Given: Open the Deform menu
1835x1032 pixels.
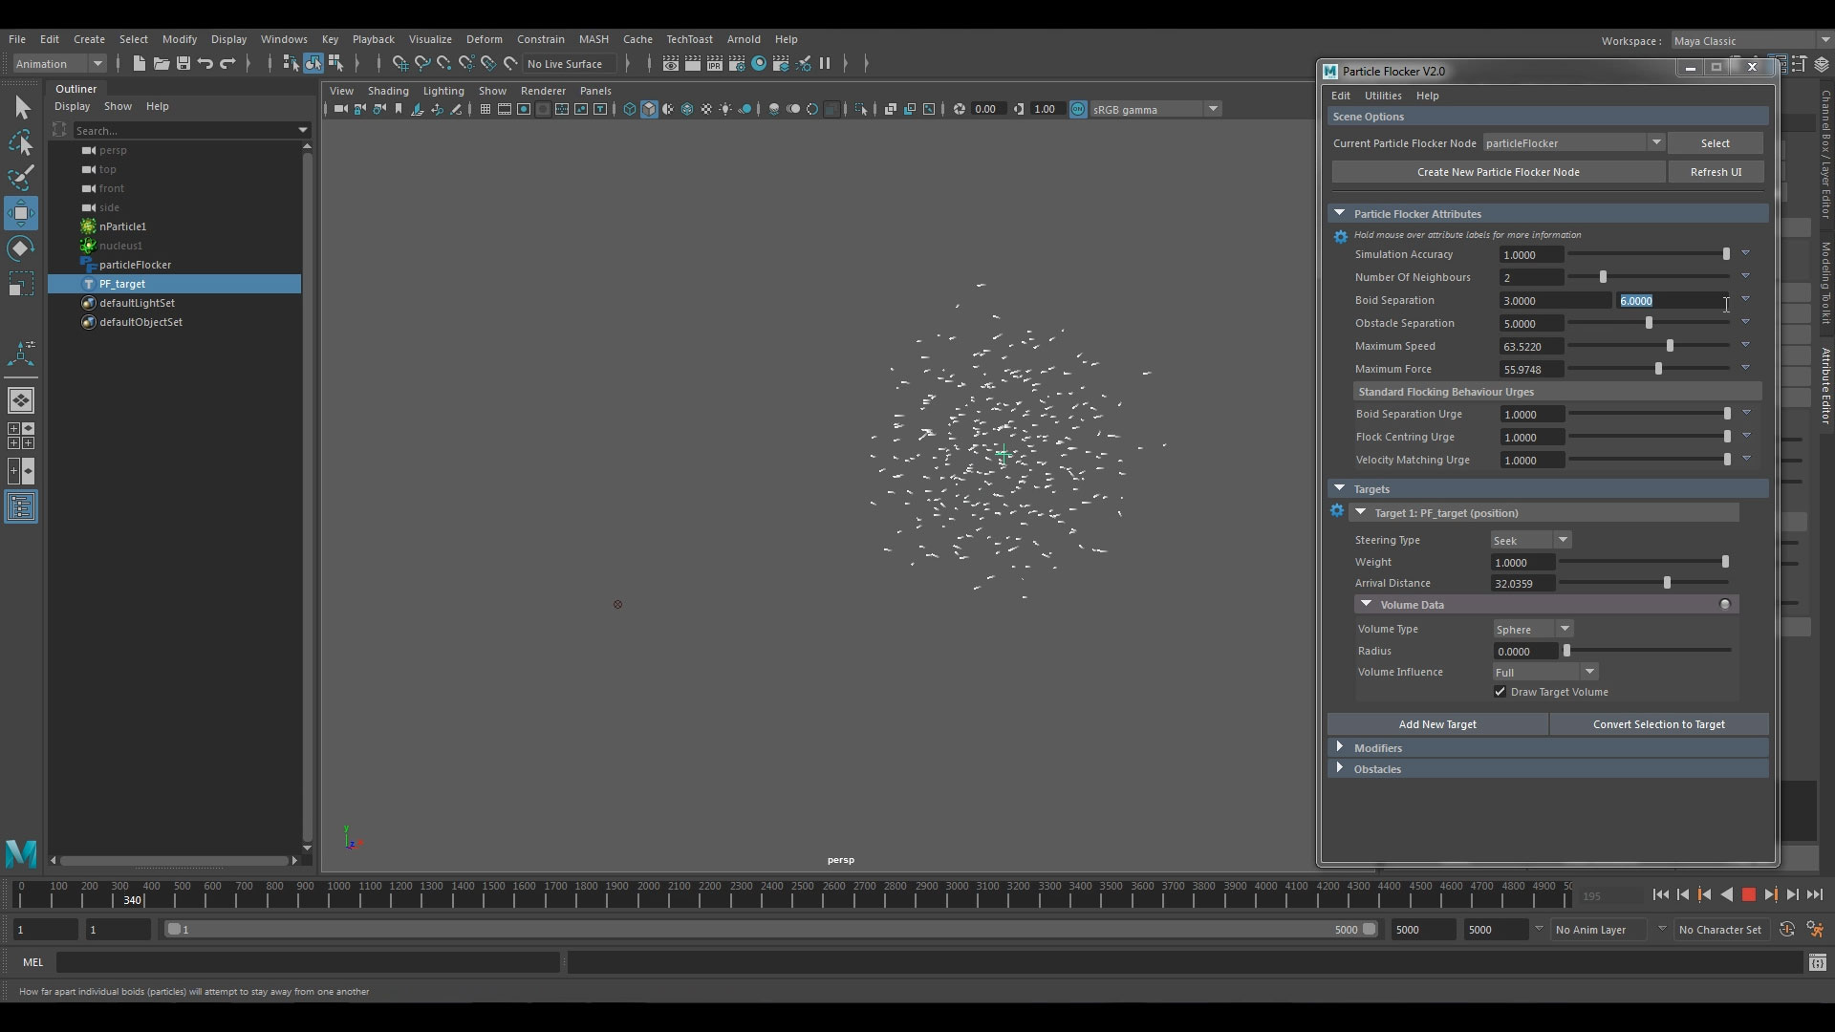Looking at the screenshot, I should click(484, 39).
